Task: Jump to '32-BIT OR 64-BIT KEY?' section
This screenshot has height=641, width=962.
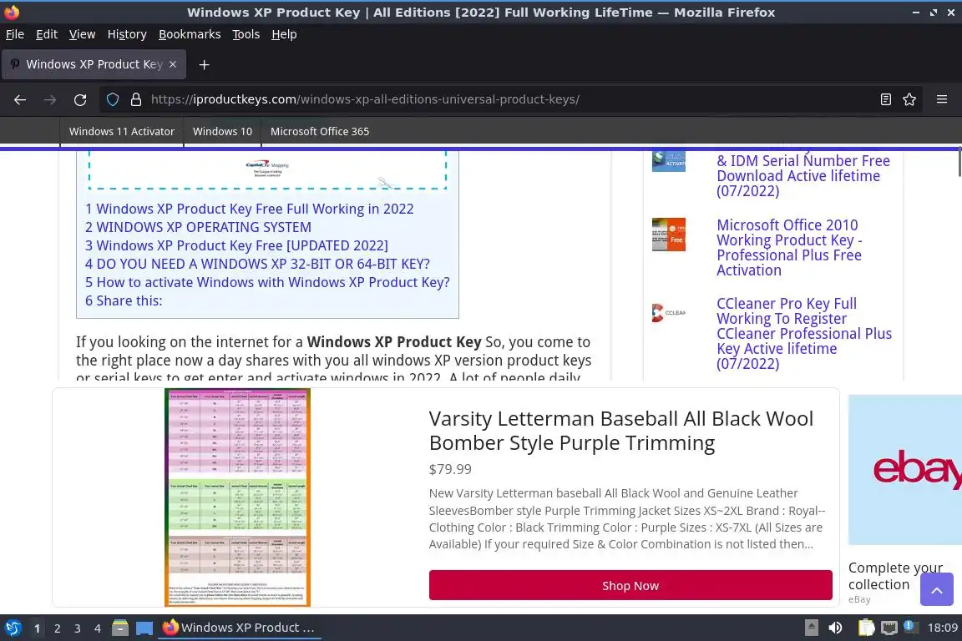Action: pyautogui.click(x=257, y=265)
